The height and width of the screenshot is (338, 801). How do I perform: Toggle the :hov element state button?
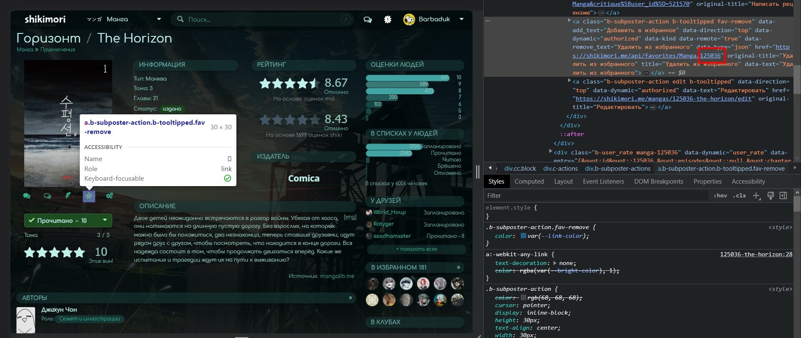tap(720, 196)
